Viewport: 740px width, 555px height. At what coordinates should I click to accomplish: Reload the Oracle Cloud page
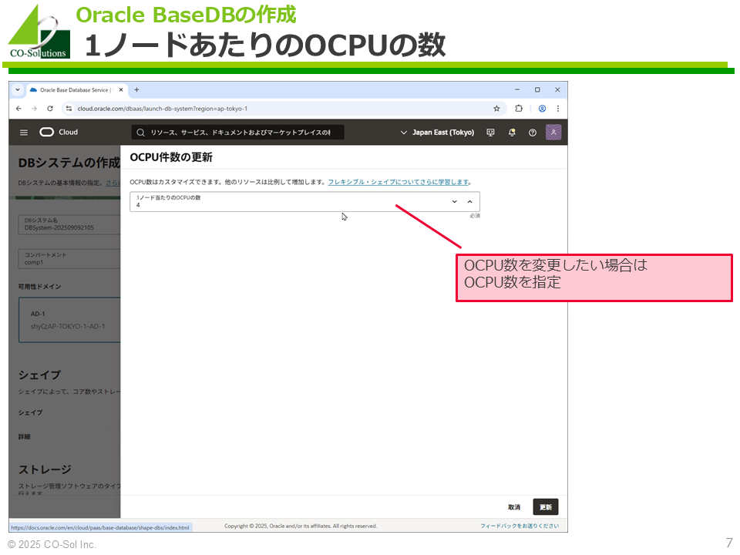click(50, 109)
